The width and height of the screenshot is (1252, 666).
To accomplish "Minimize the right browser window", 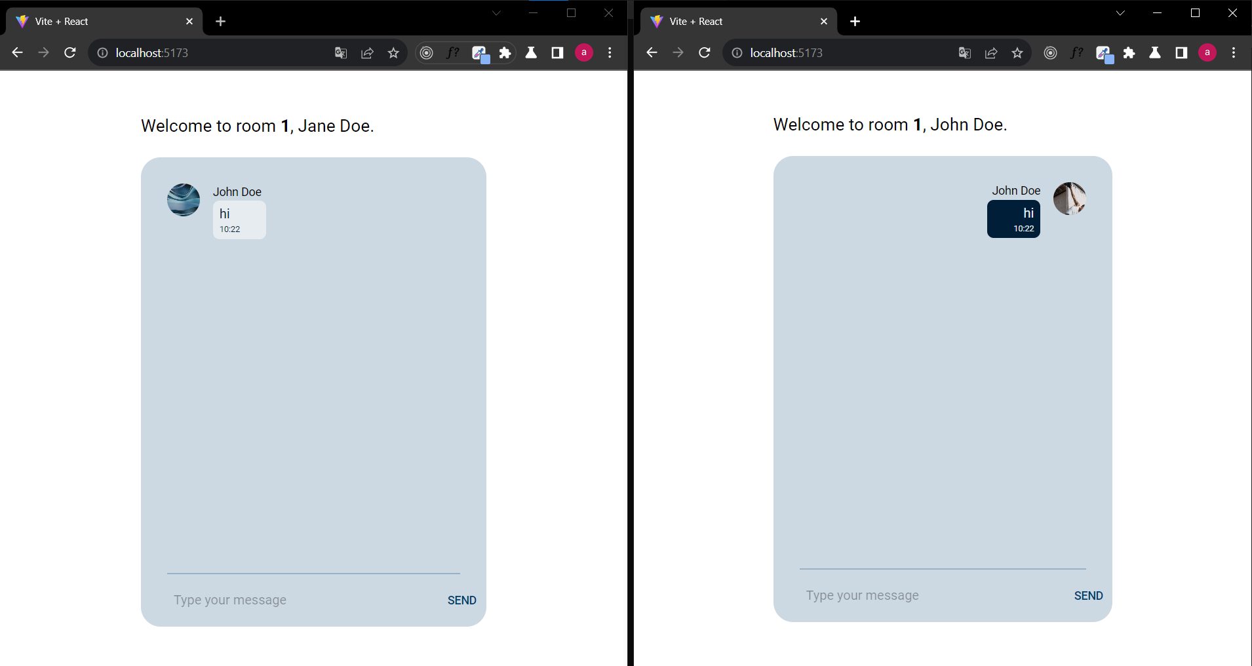I will 1158,13.
